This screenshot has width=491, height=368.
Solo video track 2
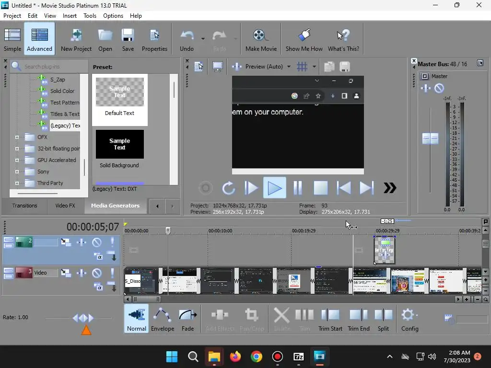point(112,242)
